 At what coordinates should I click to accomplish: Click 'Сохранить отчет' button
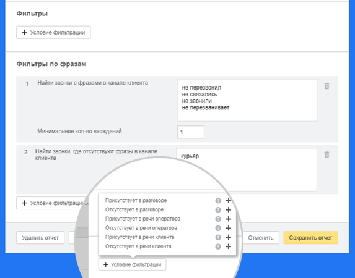pyautogui.click(x=310, y=238)
